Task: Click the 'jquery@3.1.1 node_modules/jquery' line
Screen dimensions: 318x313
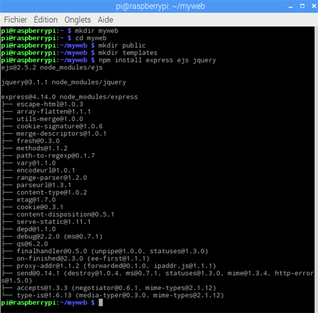Action: click(64, 82)
